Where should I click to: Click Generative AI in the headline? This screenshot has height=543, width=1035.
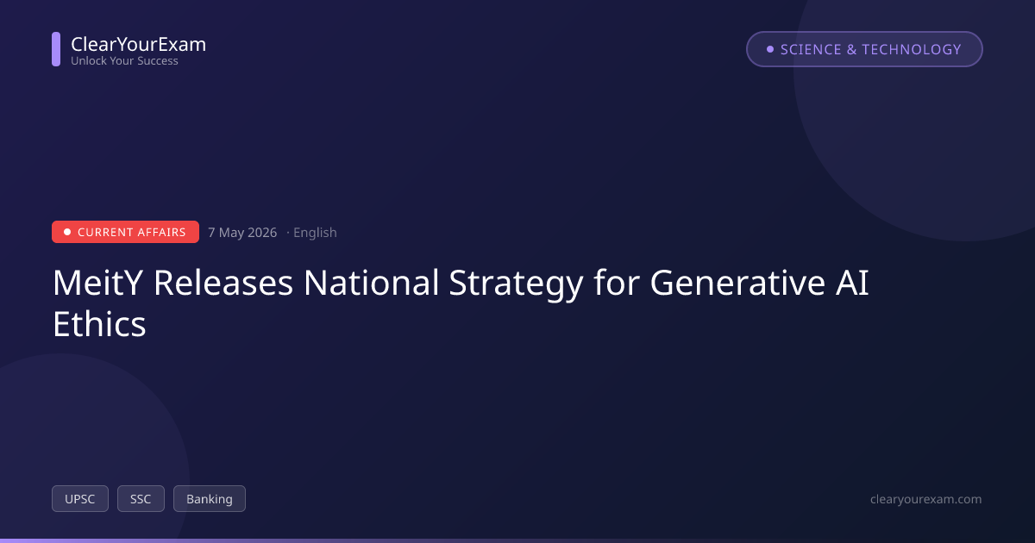pos(759,284)
